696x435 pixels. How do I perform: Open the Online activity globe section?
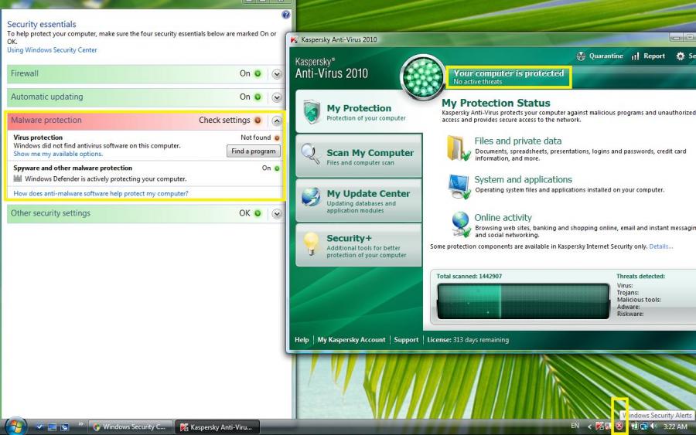tap(503, 218)
